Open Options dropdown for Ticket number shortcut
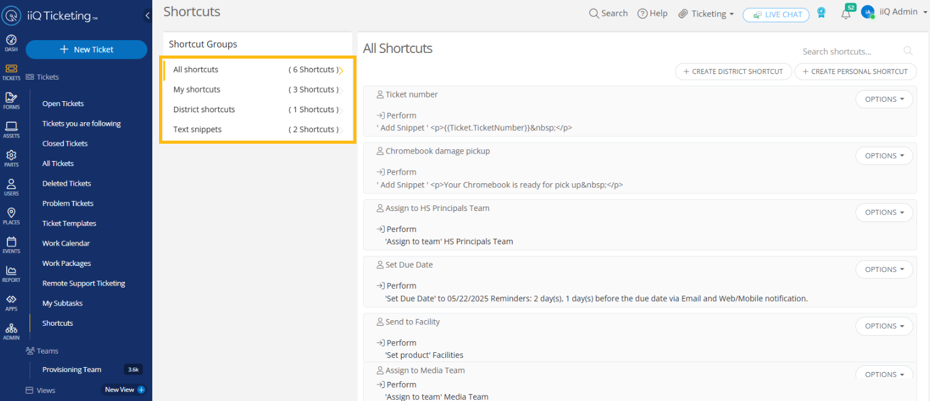Screen dimensions: 930x401 pos(884,99)
